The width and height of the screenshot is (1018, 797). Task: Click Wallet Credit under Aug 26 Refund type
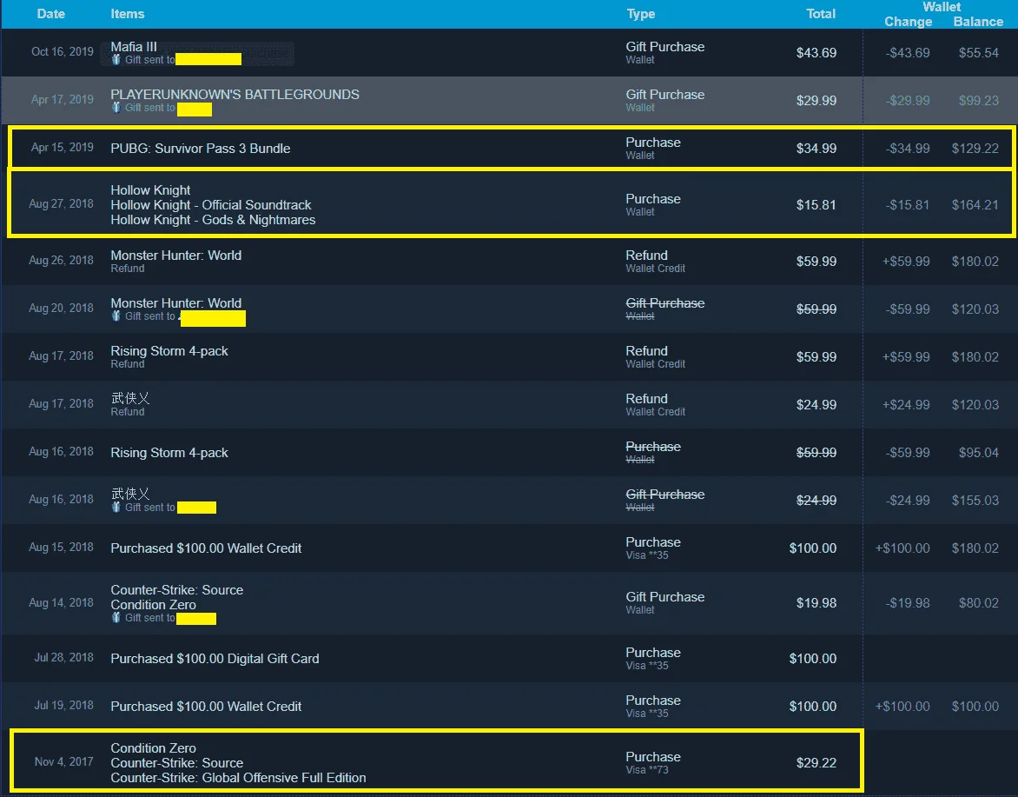click(655, 269)
